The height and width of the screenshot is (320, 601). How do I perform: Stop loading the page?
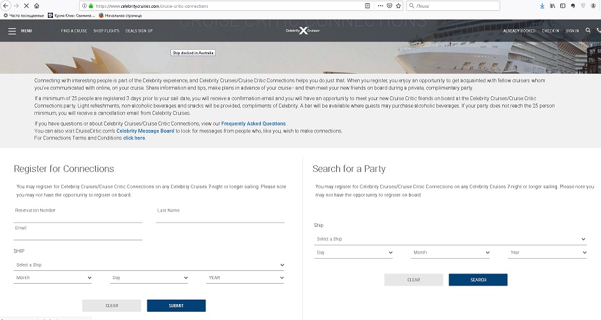(26, 6)
